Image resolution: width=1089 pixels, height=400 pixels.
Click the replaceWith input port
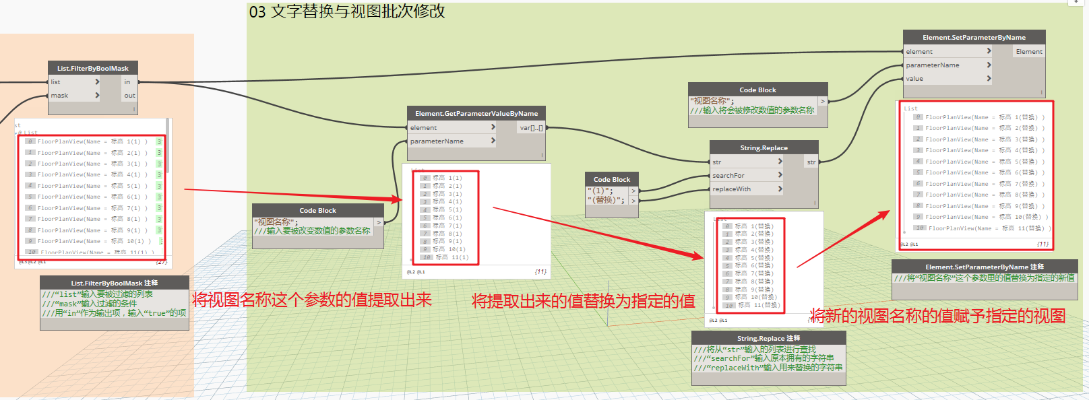coord(747,189)
